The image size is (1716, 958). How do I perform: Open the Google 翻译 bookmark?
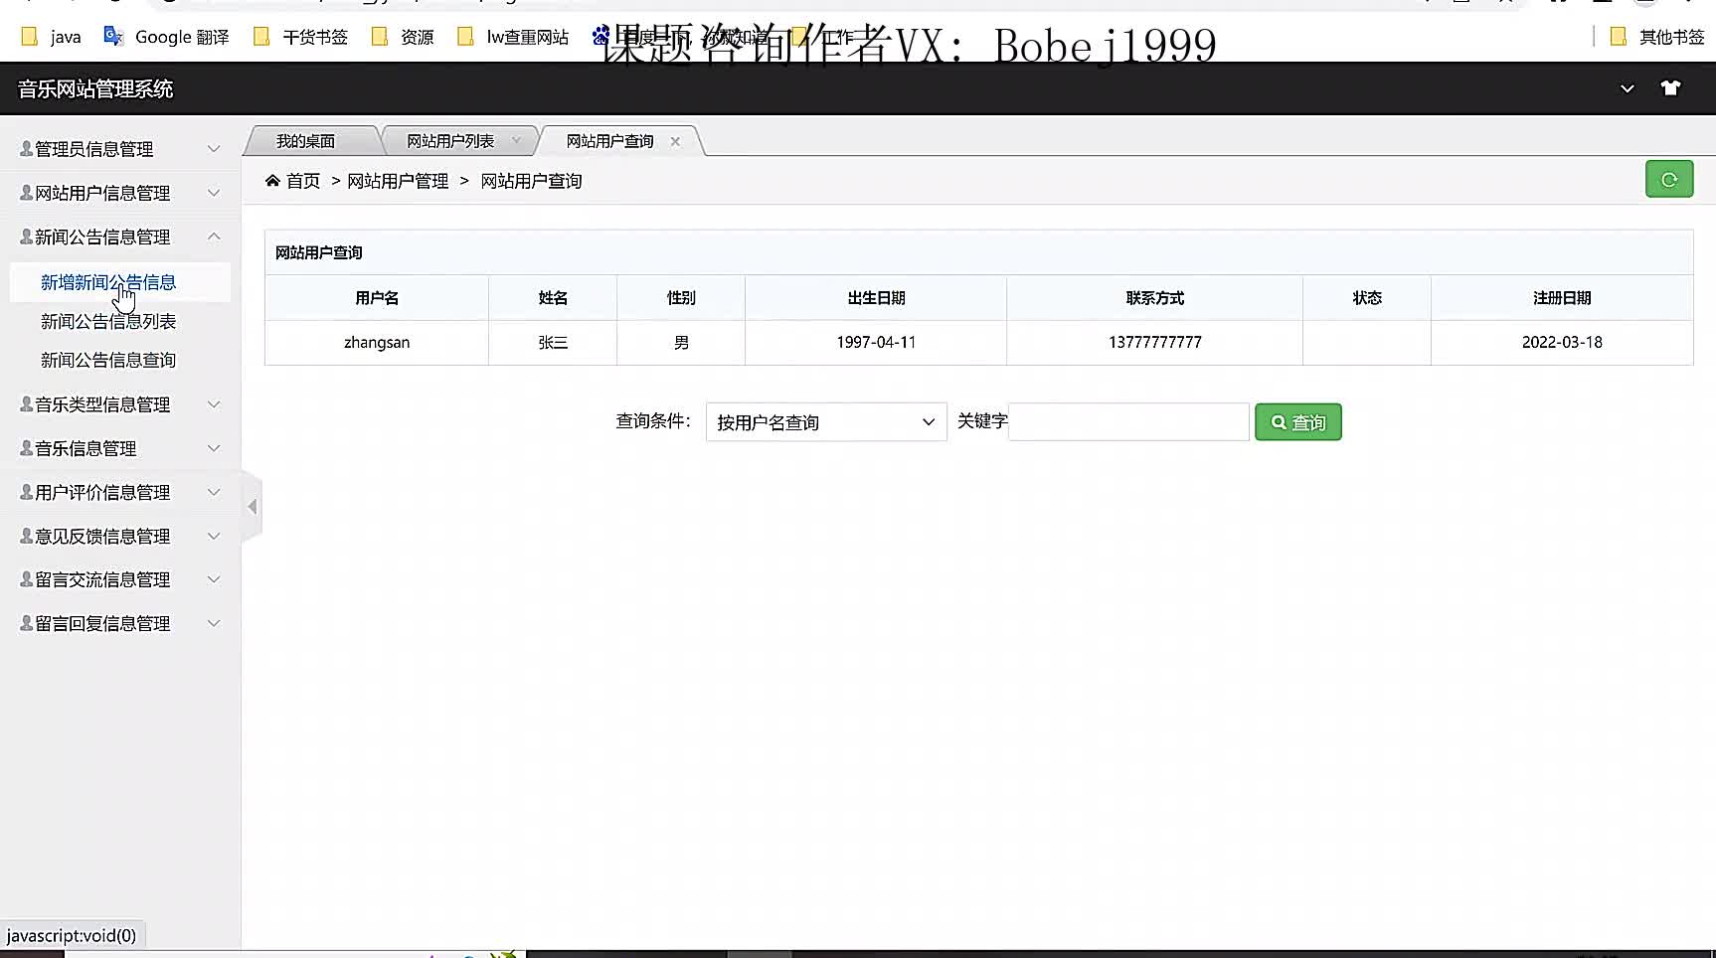coord(167,37)
